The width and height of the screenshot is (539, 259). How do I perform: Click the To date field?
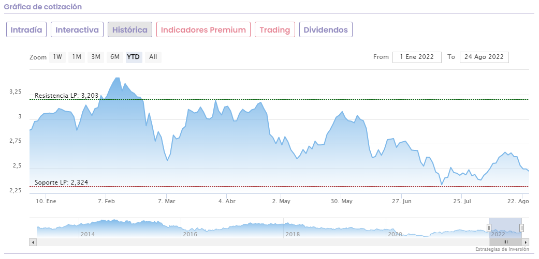click(484, 57)
